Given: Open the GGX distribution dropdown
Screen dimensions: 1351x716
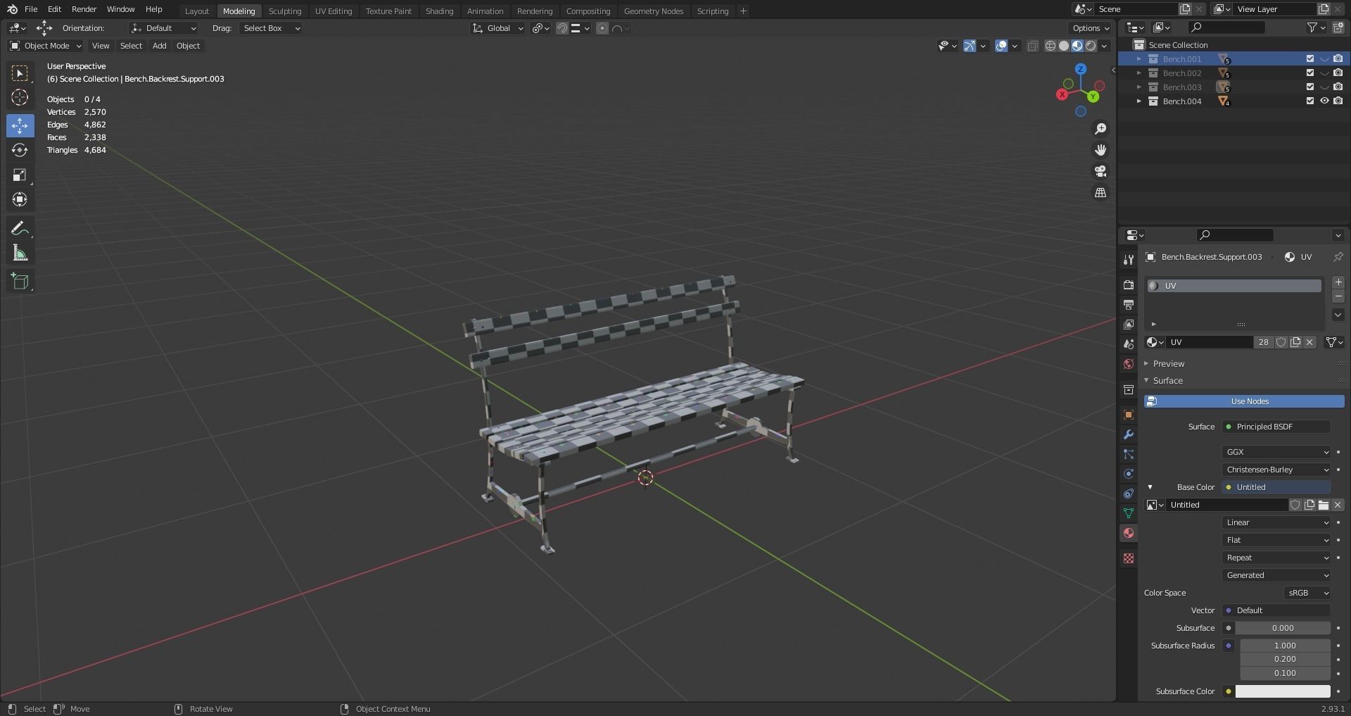Looking at the screenshot, I should click(x=1275, y=452).
